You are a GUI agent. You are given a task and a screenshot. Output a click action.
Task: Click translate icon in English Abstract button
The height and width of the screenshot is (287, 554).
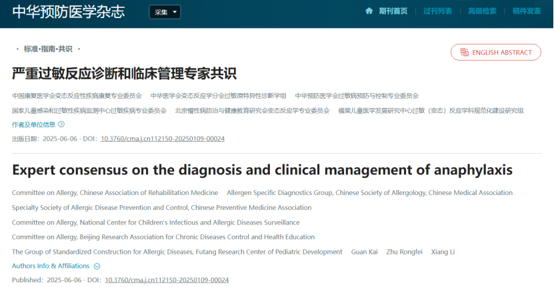tap(464, 52)
